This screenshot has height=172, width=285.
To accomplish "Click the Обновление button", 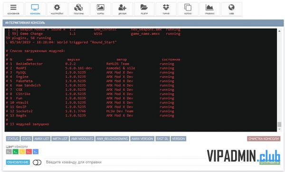I will 18,162.
